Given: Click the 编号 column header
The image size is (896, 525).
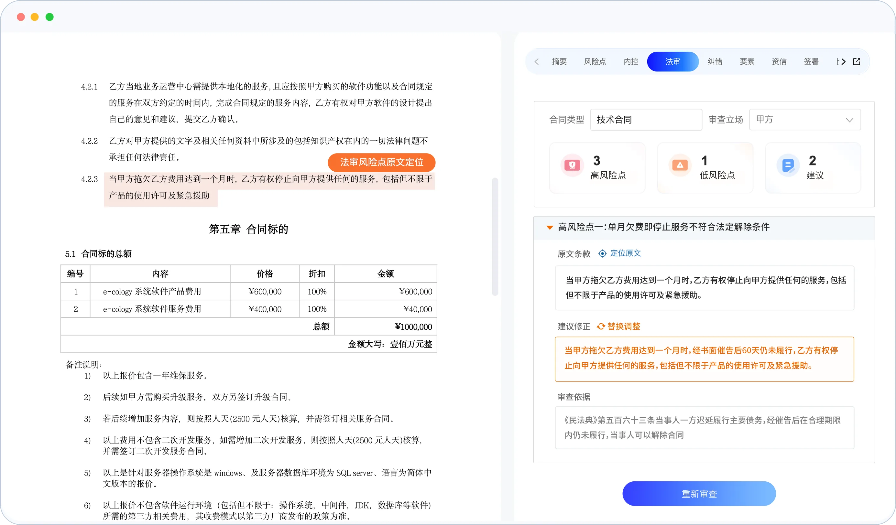Looking at the screenshot, I should click(x=75, y=274).
